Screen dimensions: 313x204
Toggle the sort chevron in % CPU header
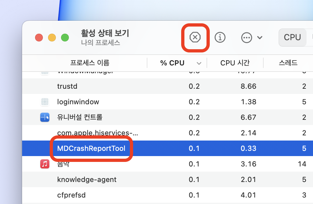(199, 63)
